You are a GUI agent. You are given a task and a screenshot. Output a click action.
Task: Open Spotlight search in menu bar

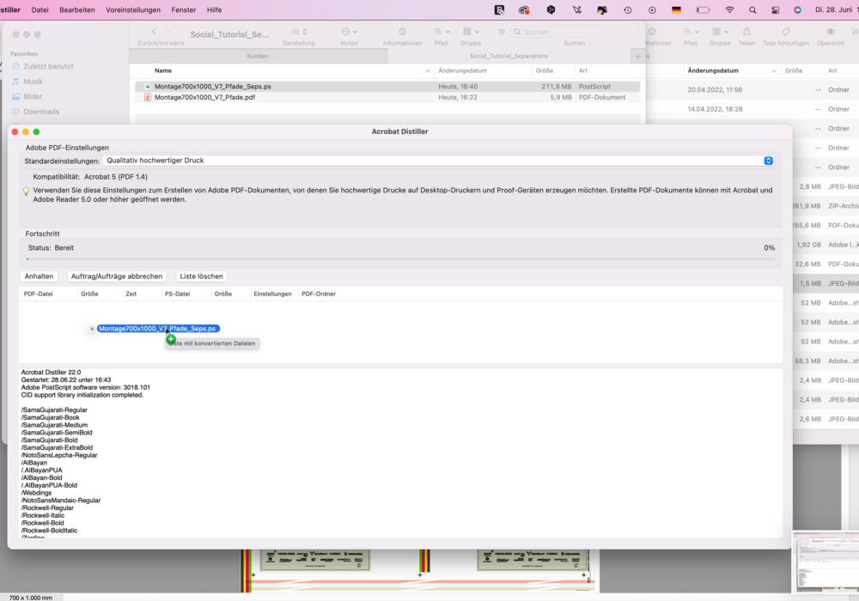[x=752, y=9]
